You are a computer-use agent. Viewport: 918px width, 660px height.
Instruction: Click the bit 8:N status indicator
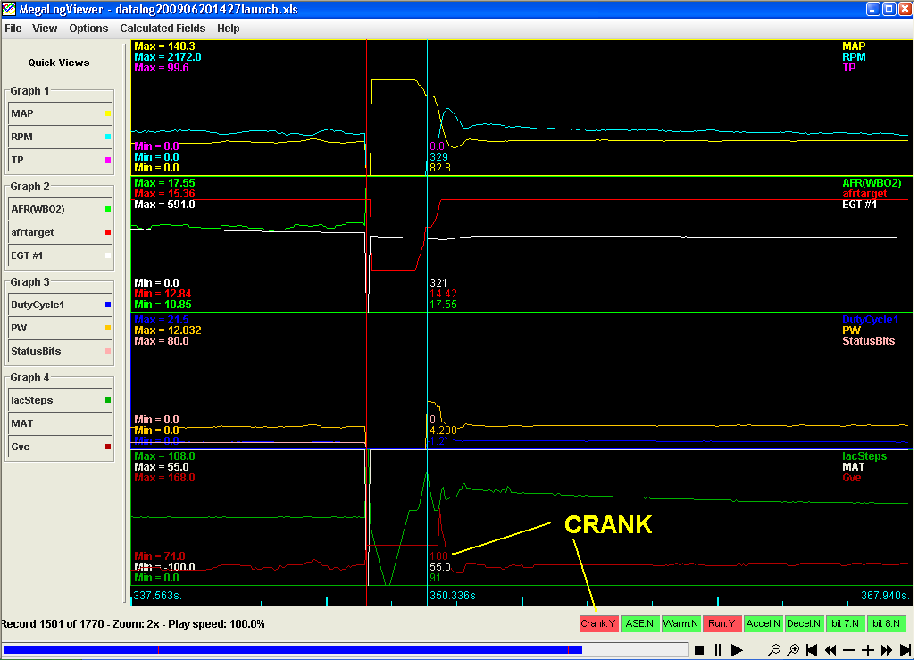[x=886, y=623]
